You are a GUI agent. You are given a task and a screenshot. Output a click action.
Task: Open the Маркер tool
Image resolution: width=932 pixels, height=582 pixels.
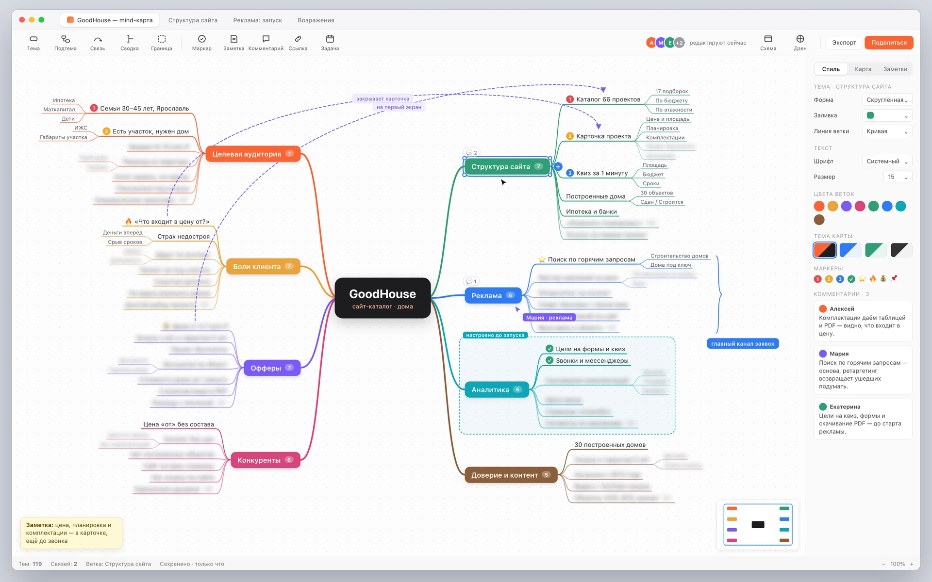click(202, 43)
